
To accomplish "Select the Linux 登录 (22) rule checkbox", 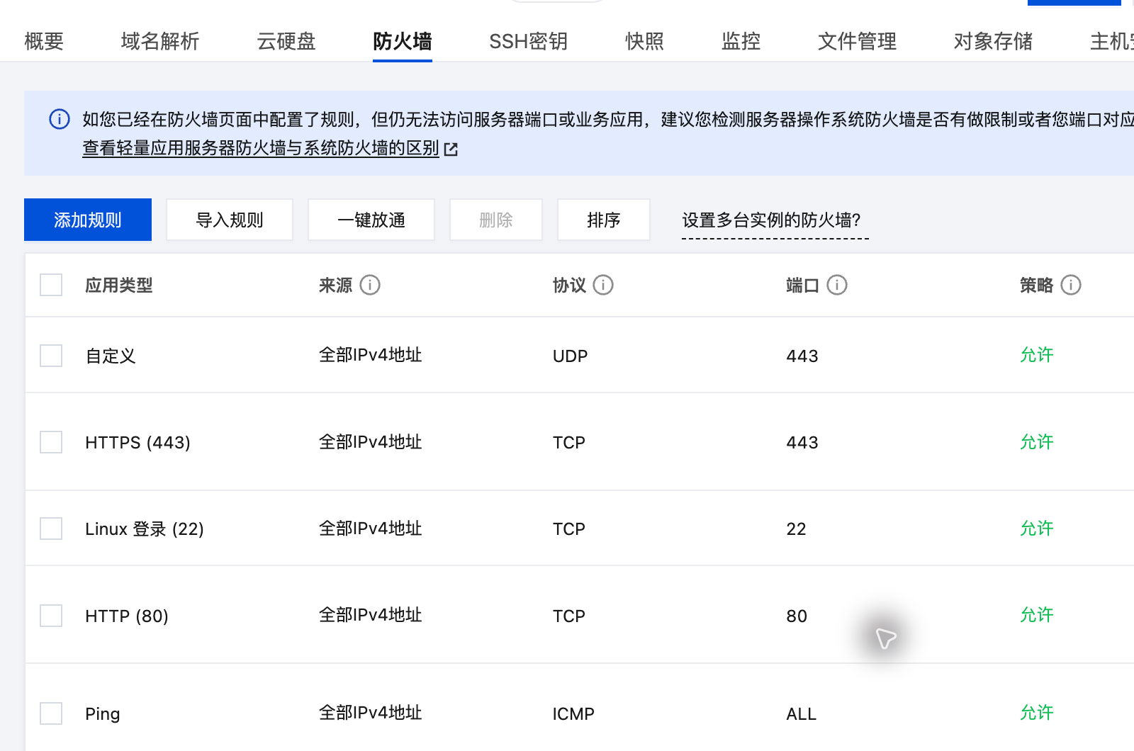I will click(x=51, y=529).
